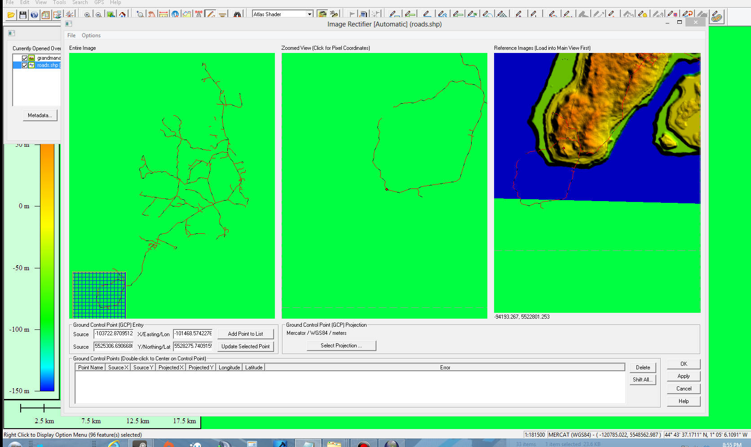Click the Add Point to List button
The image size is (751, 447).
click(245, 334)
